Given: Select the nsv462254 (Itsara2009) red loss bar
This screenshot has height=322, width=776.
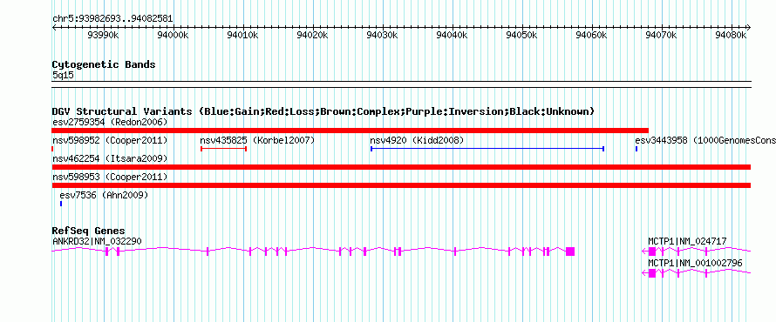Looking at the screenshot, I should tap(401, 167).
